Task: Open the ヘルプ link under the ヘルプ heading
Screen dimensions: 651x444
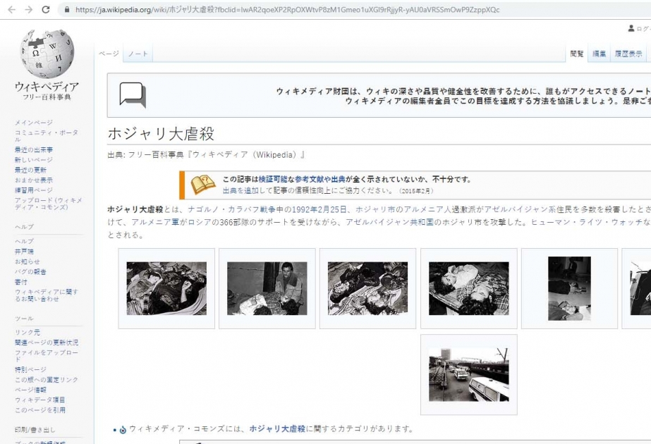Action: (25, 241)
